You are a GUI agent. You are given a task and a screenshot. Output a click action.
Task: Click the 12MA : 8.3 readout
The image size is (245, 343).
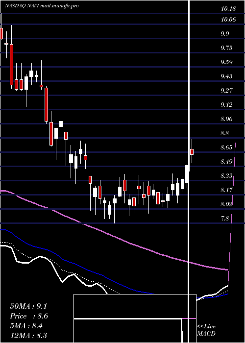[x=28, y=335]
